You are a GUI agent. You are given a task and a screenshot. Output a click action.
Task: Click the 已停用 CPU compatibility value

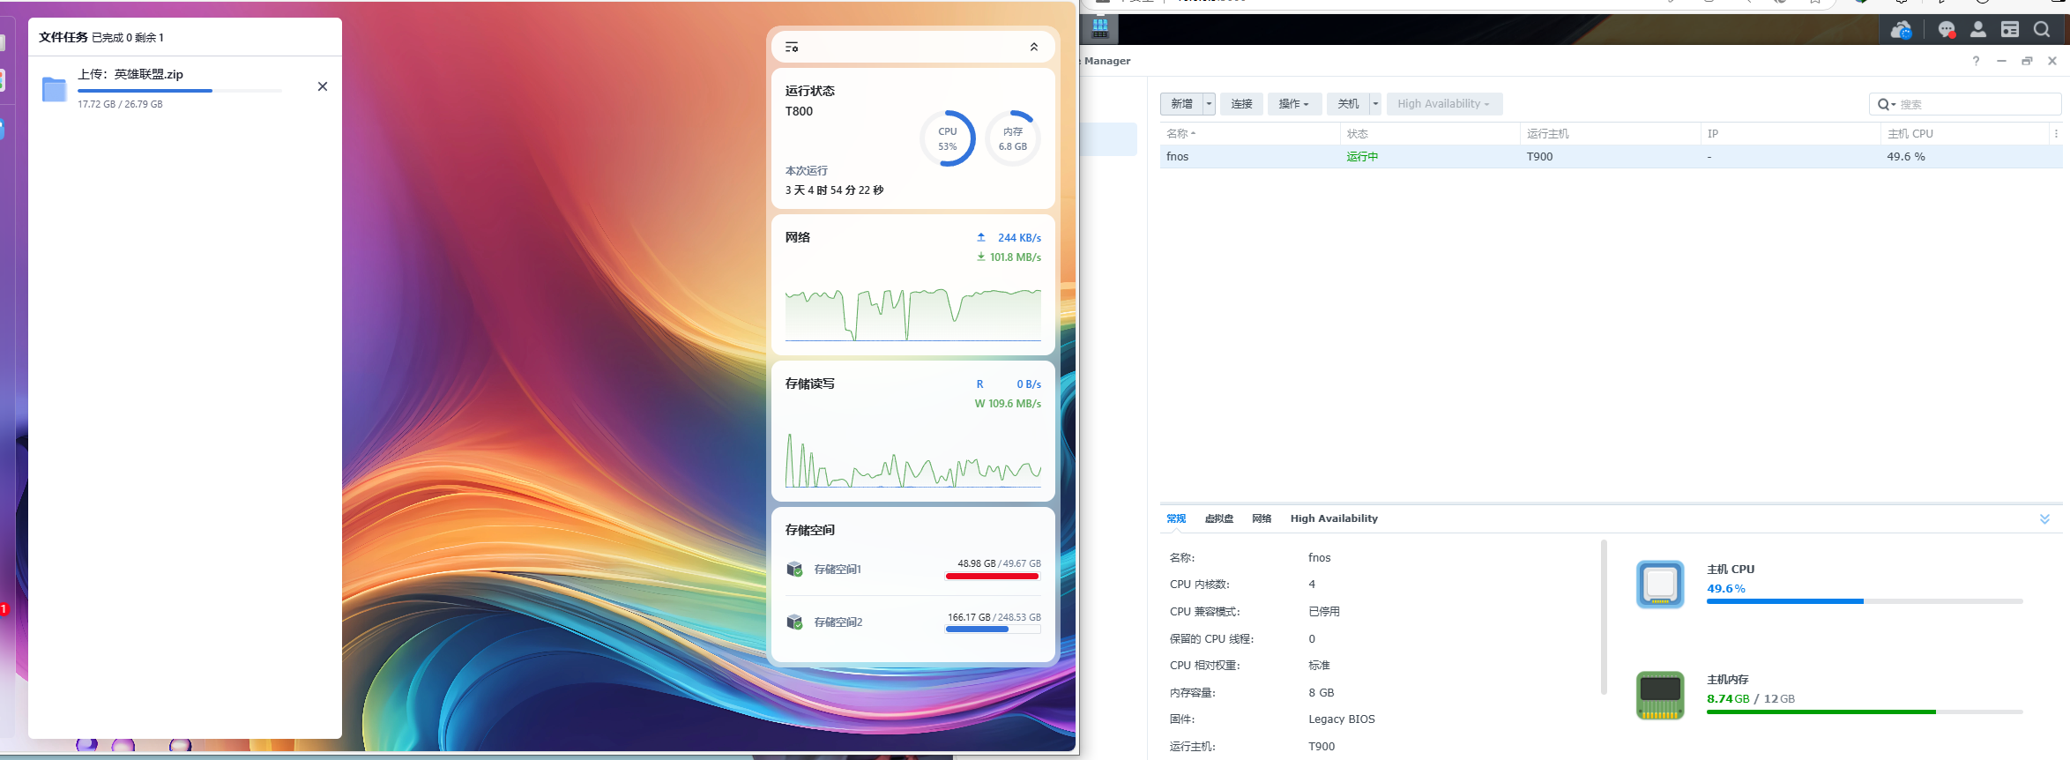point(1324,612)
